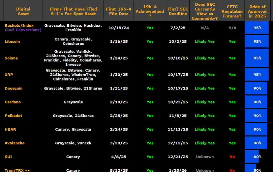Select the Dogecoin asset name

coord(14,88)
